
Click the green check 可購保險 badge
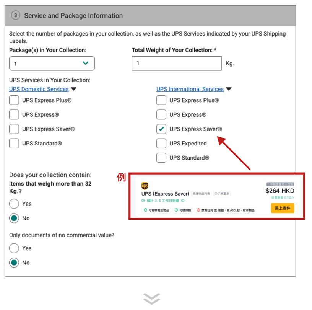click(x=183, y=210)
